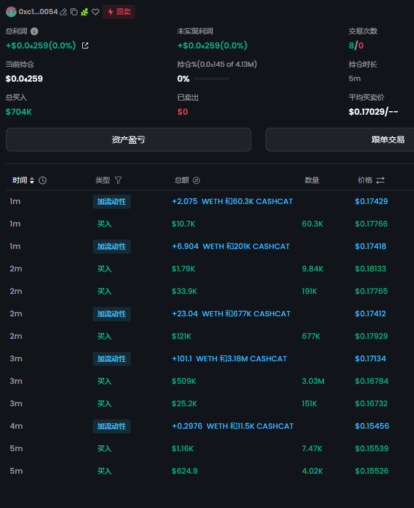
Task: Select +0.2976 WETH 和11.5K CASHCAT entry
Action: tap(232, 426)
